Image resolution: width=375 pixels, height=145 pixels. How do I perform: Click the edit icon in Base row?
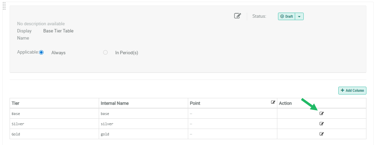[x=322, y=113]
